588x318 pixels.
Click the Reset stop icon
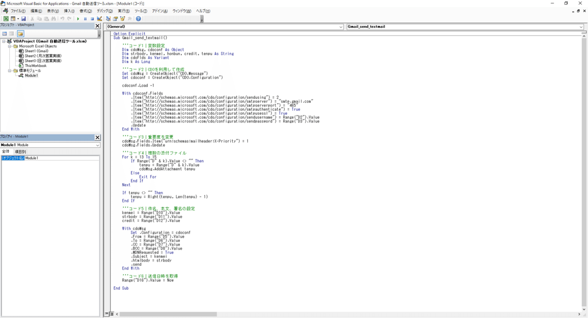coord(92,19)
